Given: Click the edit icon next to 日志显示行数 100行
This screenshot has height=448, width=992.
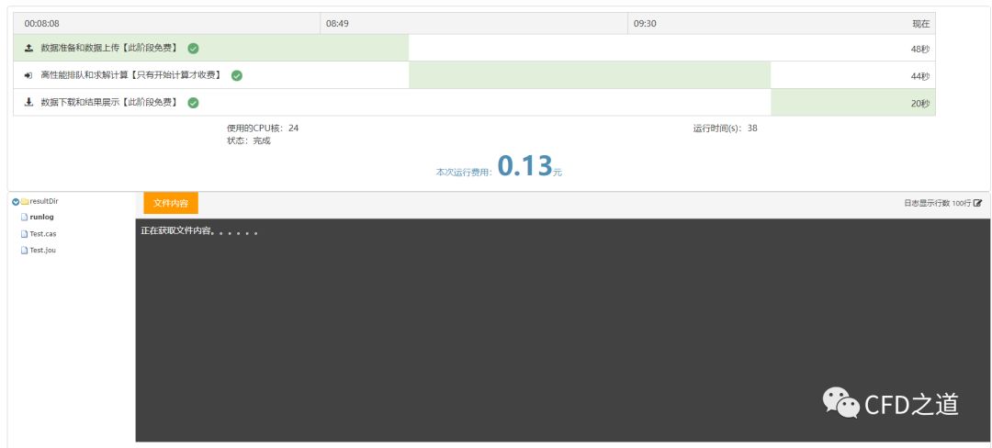Looking at the screenshot, I should coord(977,203).
